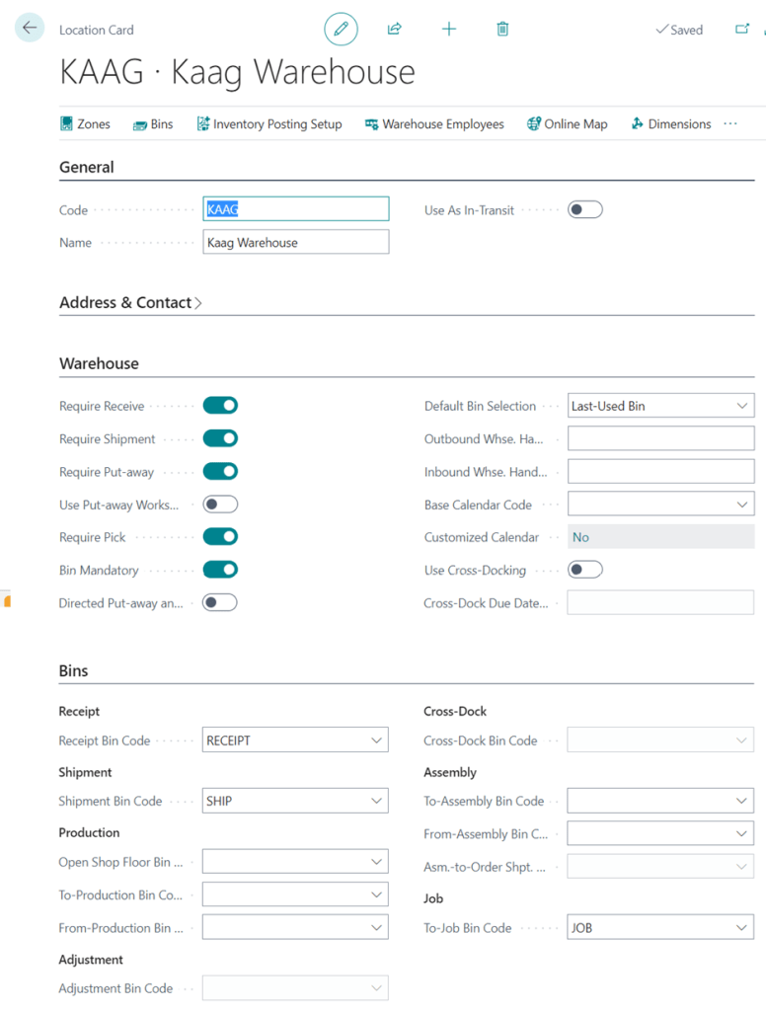Click the pencil edit icon
The width and height of the screenshot is (766, 1011).
(x=341, y=30)
